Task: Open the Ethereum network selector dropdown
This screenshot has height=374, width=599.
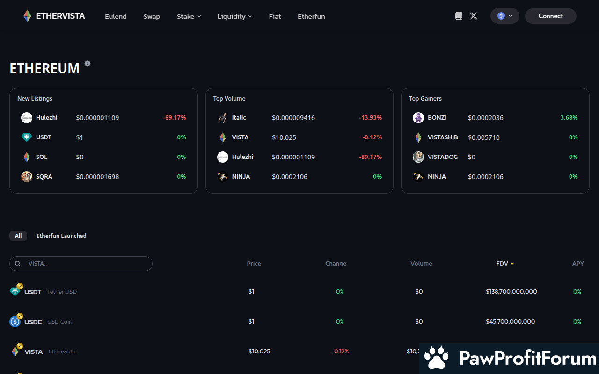Action: point(504,16)
